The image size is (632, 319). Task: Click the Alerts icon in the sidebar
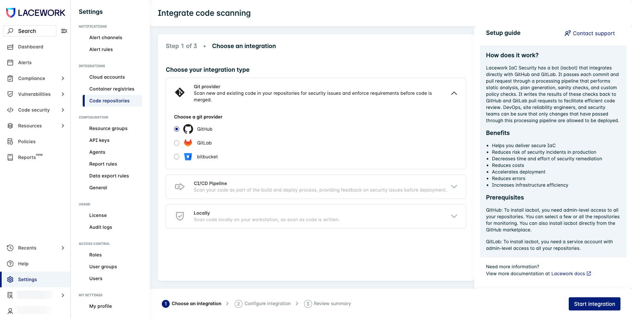coord(10,62)
